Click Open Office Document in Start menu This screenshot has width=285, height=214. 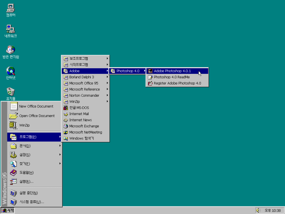point(35,116)
